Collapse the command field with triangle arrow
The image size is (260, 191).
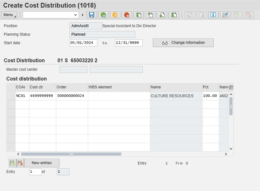pyautogui.click(x=82, y=15)
